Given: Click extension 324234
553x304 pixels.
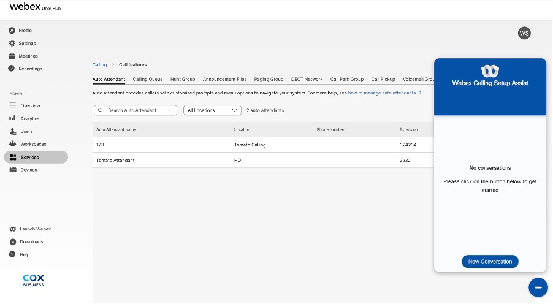Looking at the screenshot, I should pyautogui.click(x=408, y=145).
